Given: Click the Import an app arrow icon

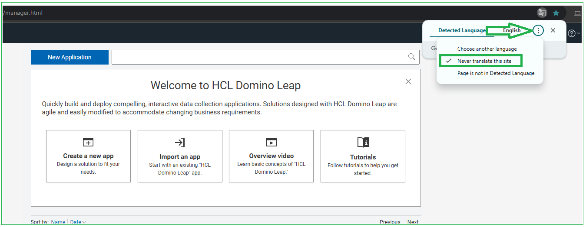Looking at the screenshot, I should (x=180, y=143).
